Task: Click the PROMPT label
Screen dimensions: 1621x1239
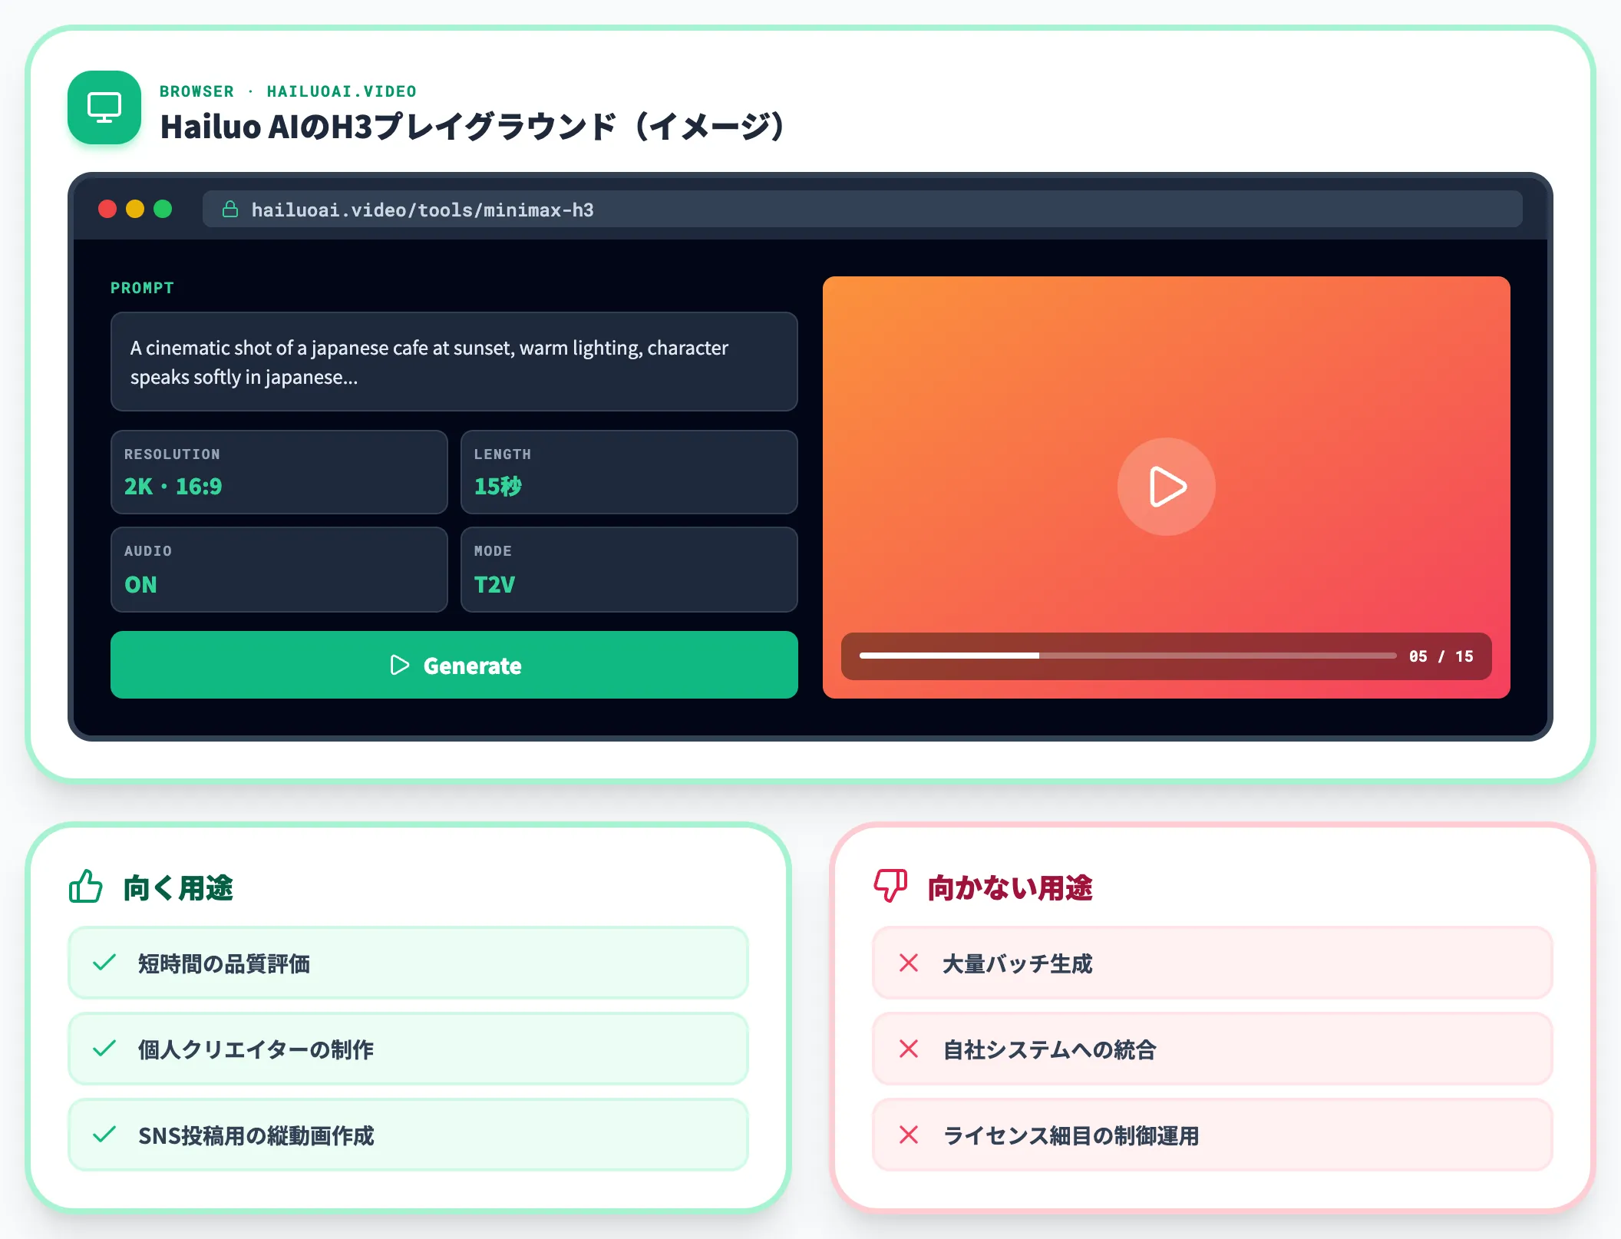Action: 142,288
